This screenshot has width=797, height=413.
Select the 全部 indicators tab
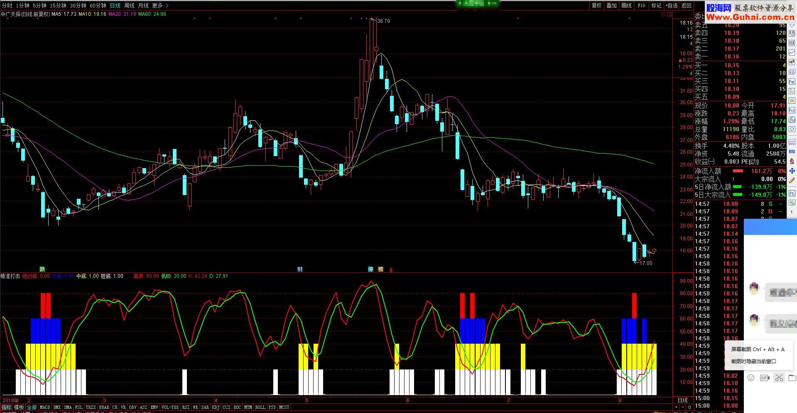click(x=32, y=408)
